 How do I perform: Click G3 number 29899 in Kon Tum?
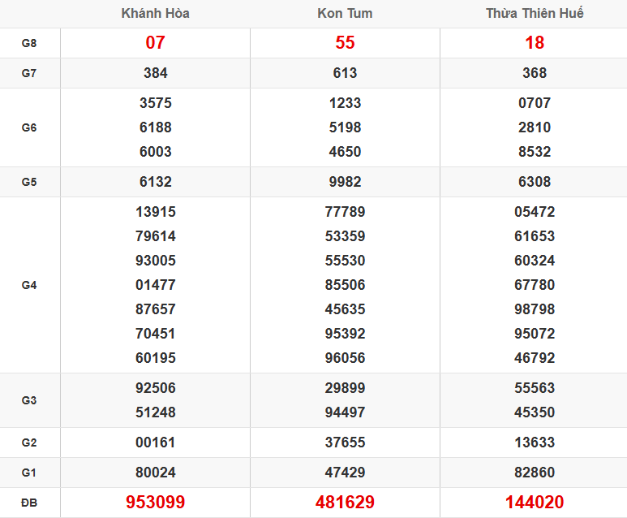click(345, 388)
